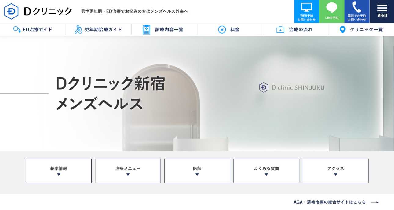This screenshot has width=394, height=210.
Task: Open the hamburger MENU icon
Action: (382, 8)
